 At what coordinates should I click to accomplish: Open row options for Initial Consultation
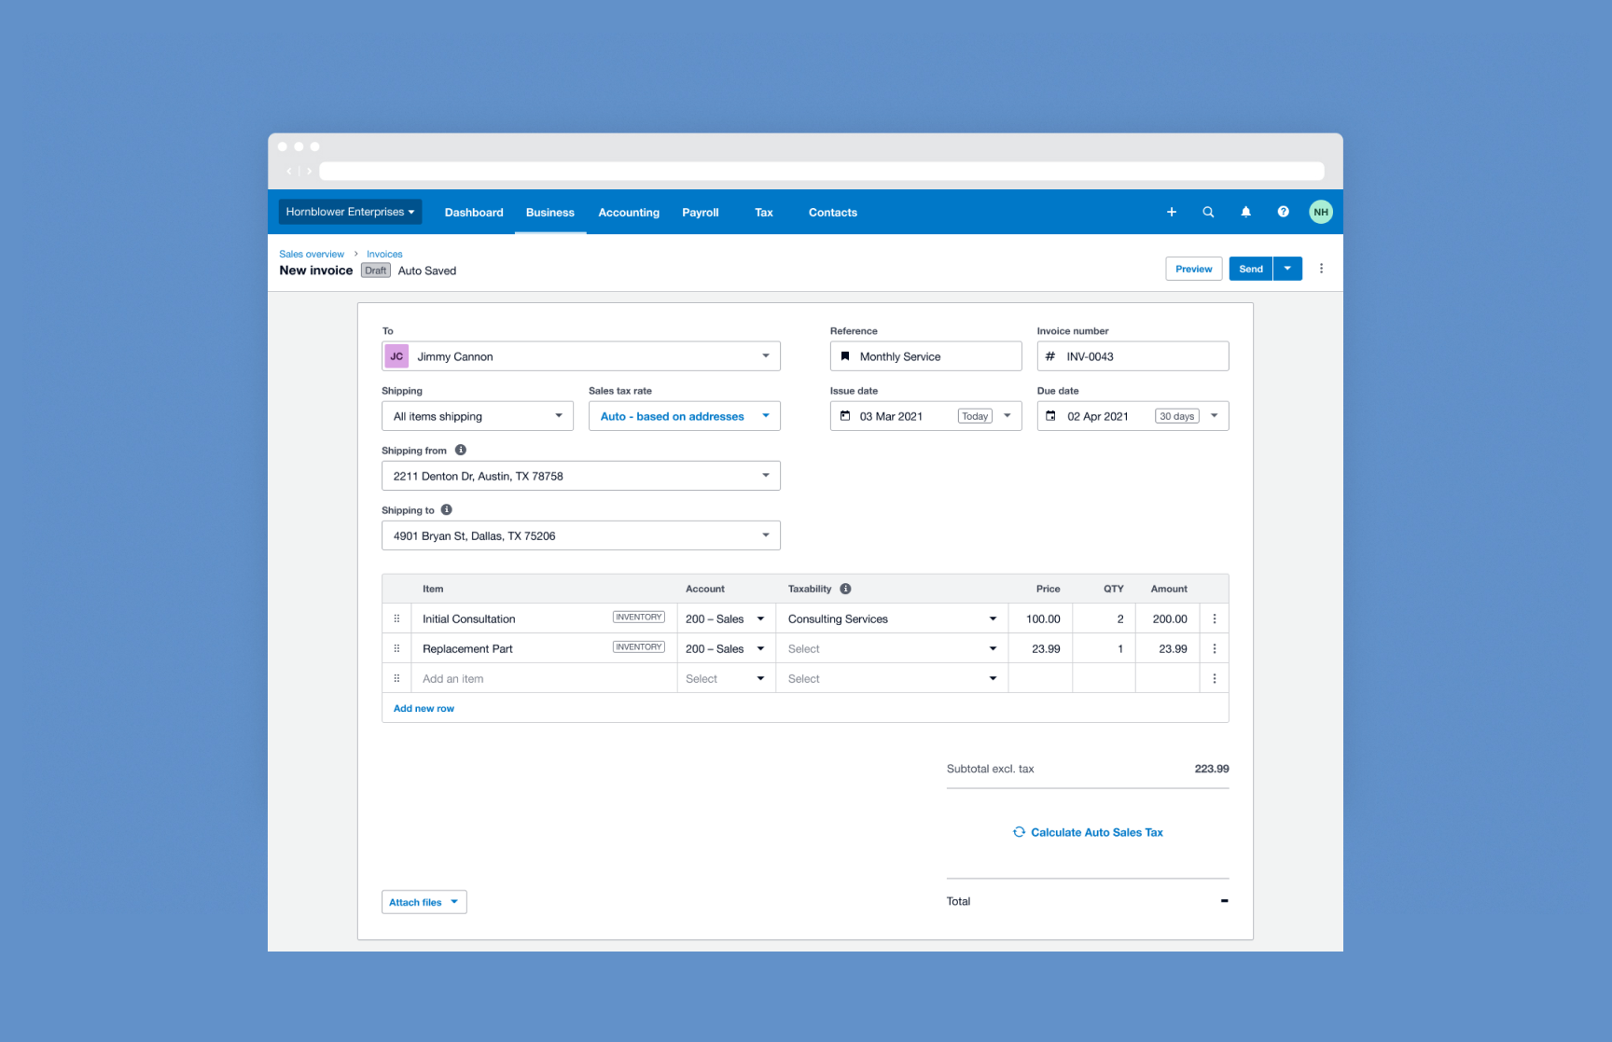(1214, 619)
